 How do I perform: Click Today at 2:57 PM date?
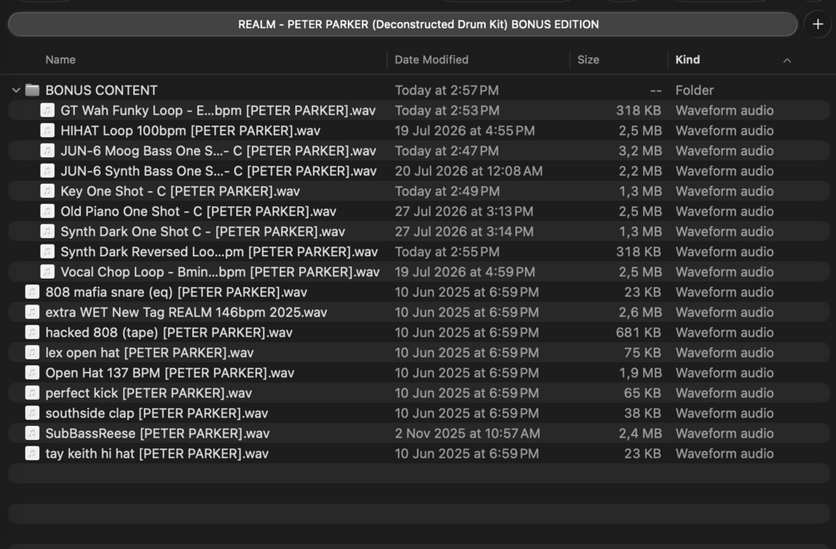tap(447, 90)
